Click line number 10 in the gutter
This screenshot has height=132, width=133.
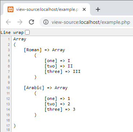tap(8, 88)
